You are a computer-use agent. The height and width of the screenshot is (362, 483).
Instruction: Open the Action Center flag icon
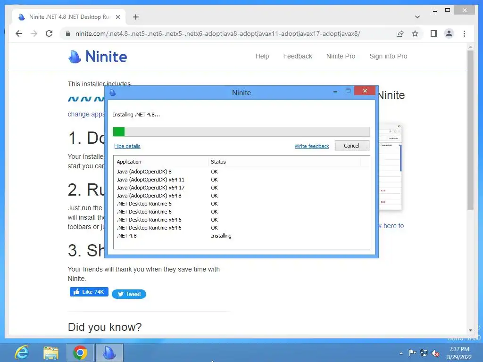[x=412, y=353]
